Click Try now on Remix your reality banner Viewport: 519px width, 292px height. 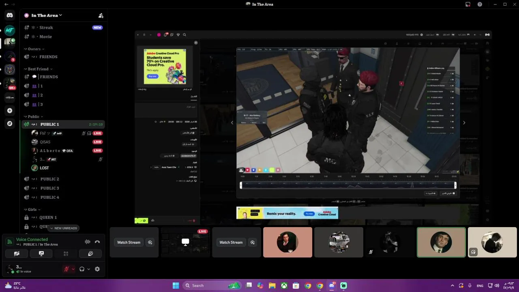309,214
